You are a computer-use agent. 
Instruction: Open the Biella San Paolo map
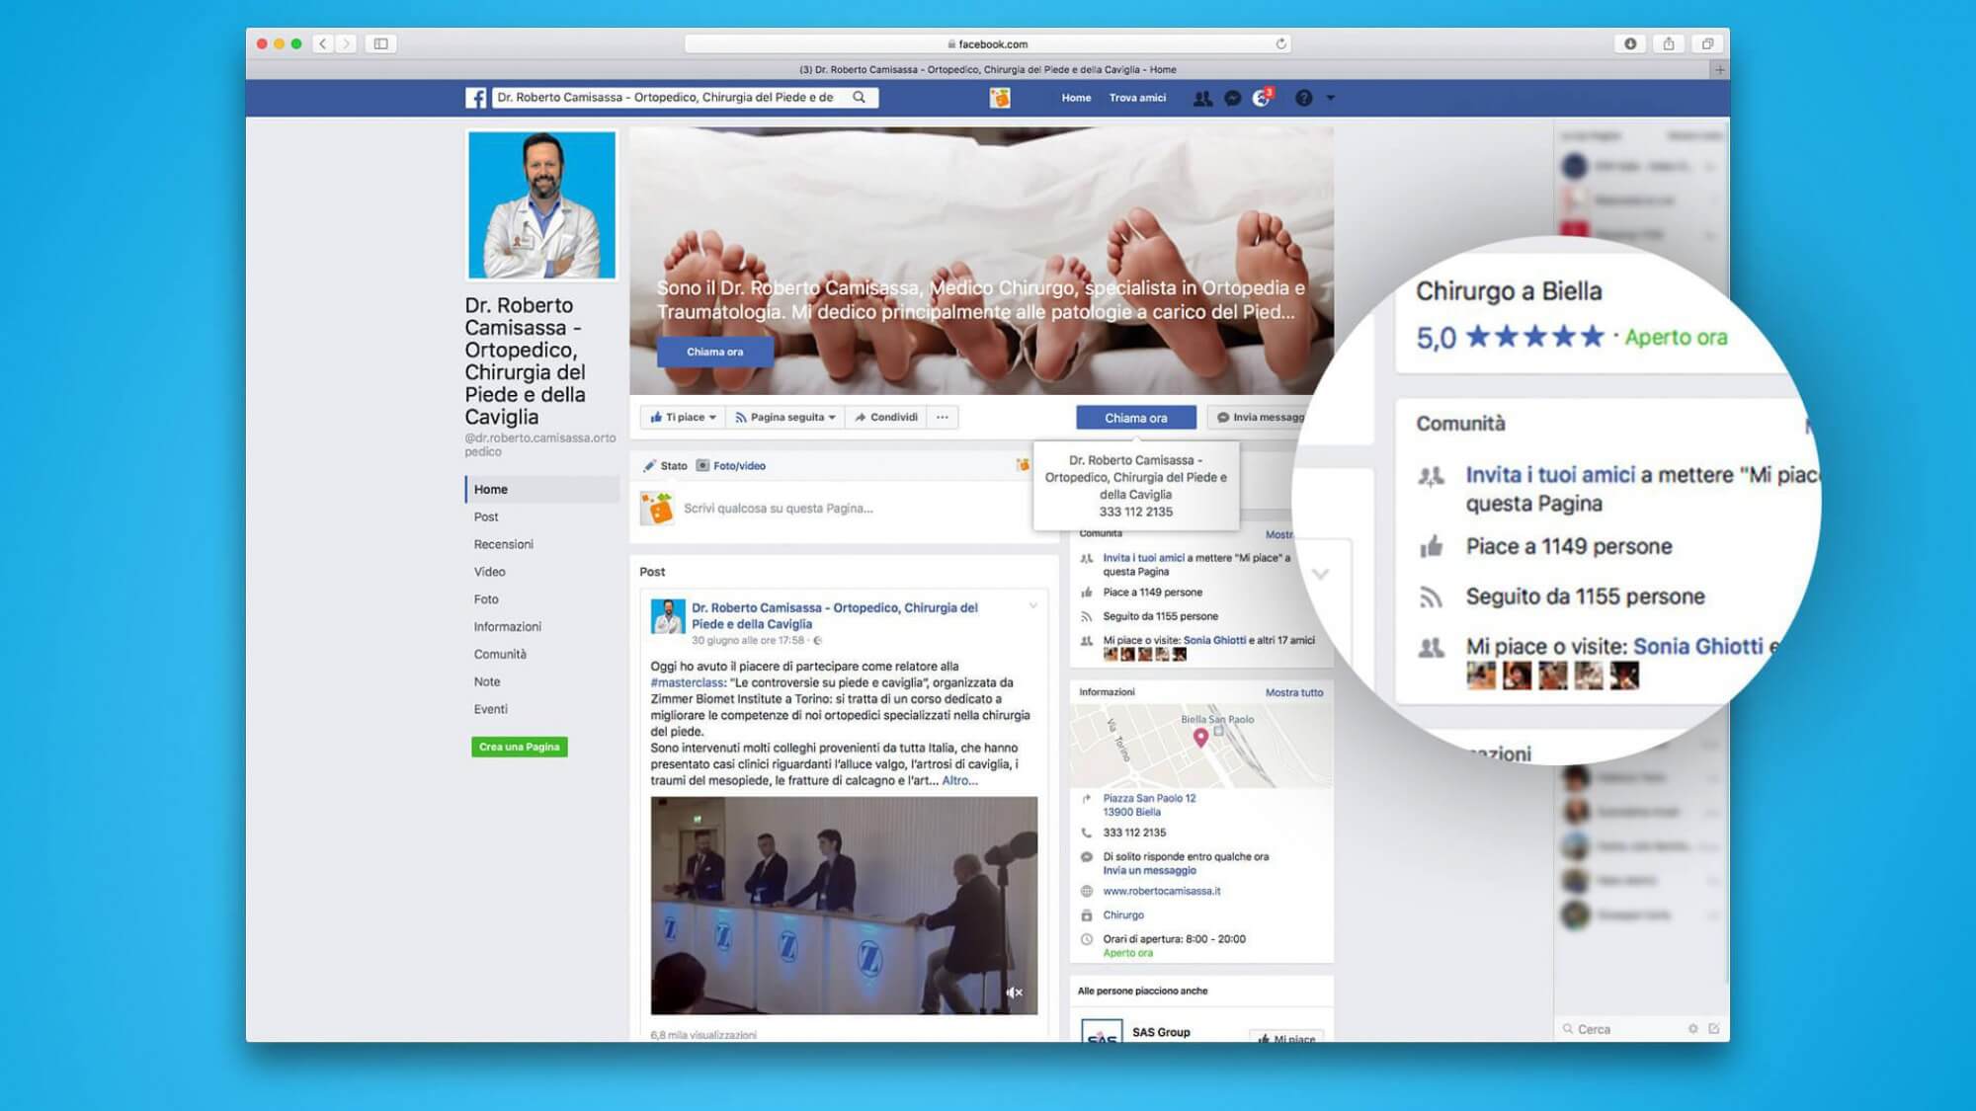pyautogui.click(x=1201, y=746)
